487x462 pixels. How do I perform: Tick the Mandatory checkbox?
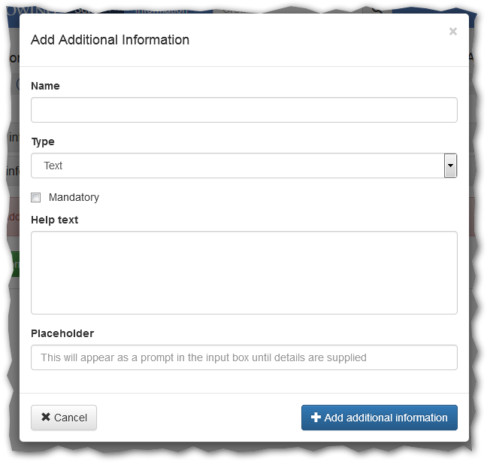(x=35, y=198)
